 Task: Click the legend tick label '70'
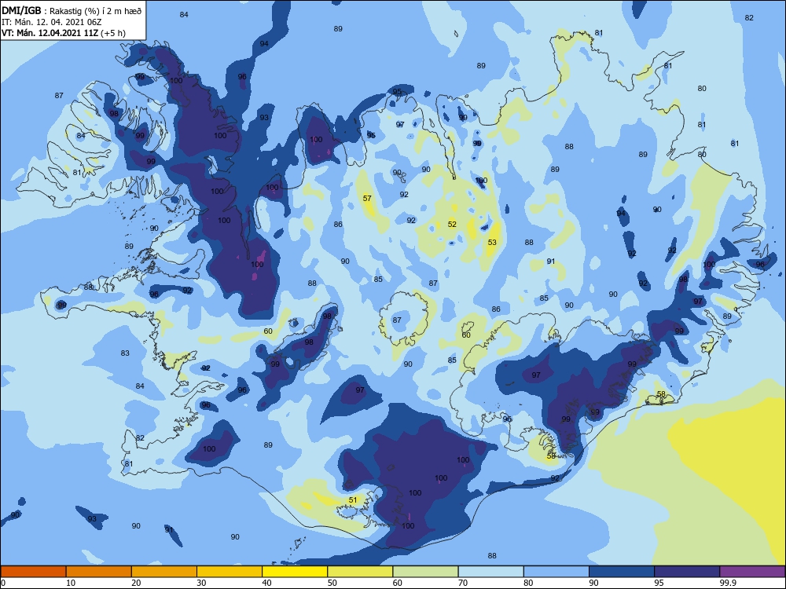[x=463, y=583]
